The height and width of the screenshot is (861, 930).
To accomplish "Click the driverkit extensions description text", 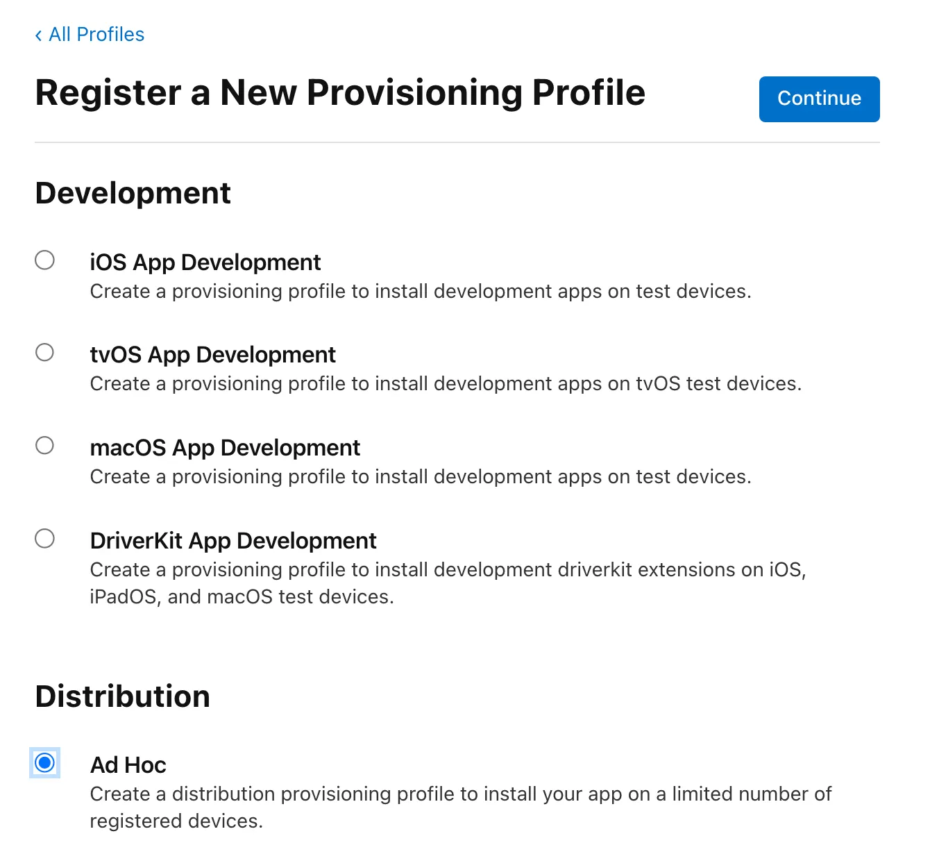I will click(x=448, y=583).
